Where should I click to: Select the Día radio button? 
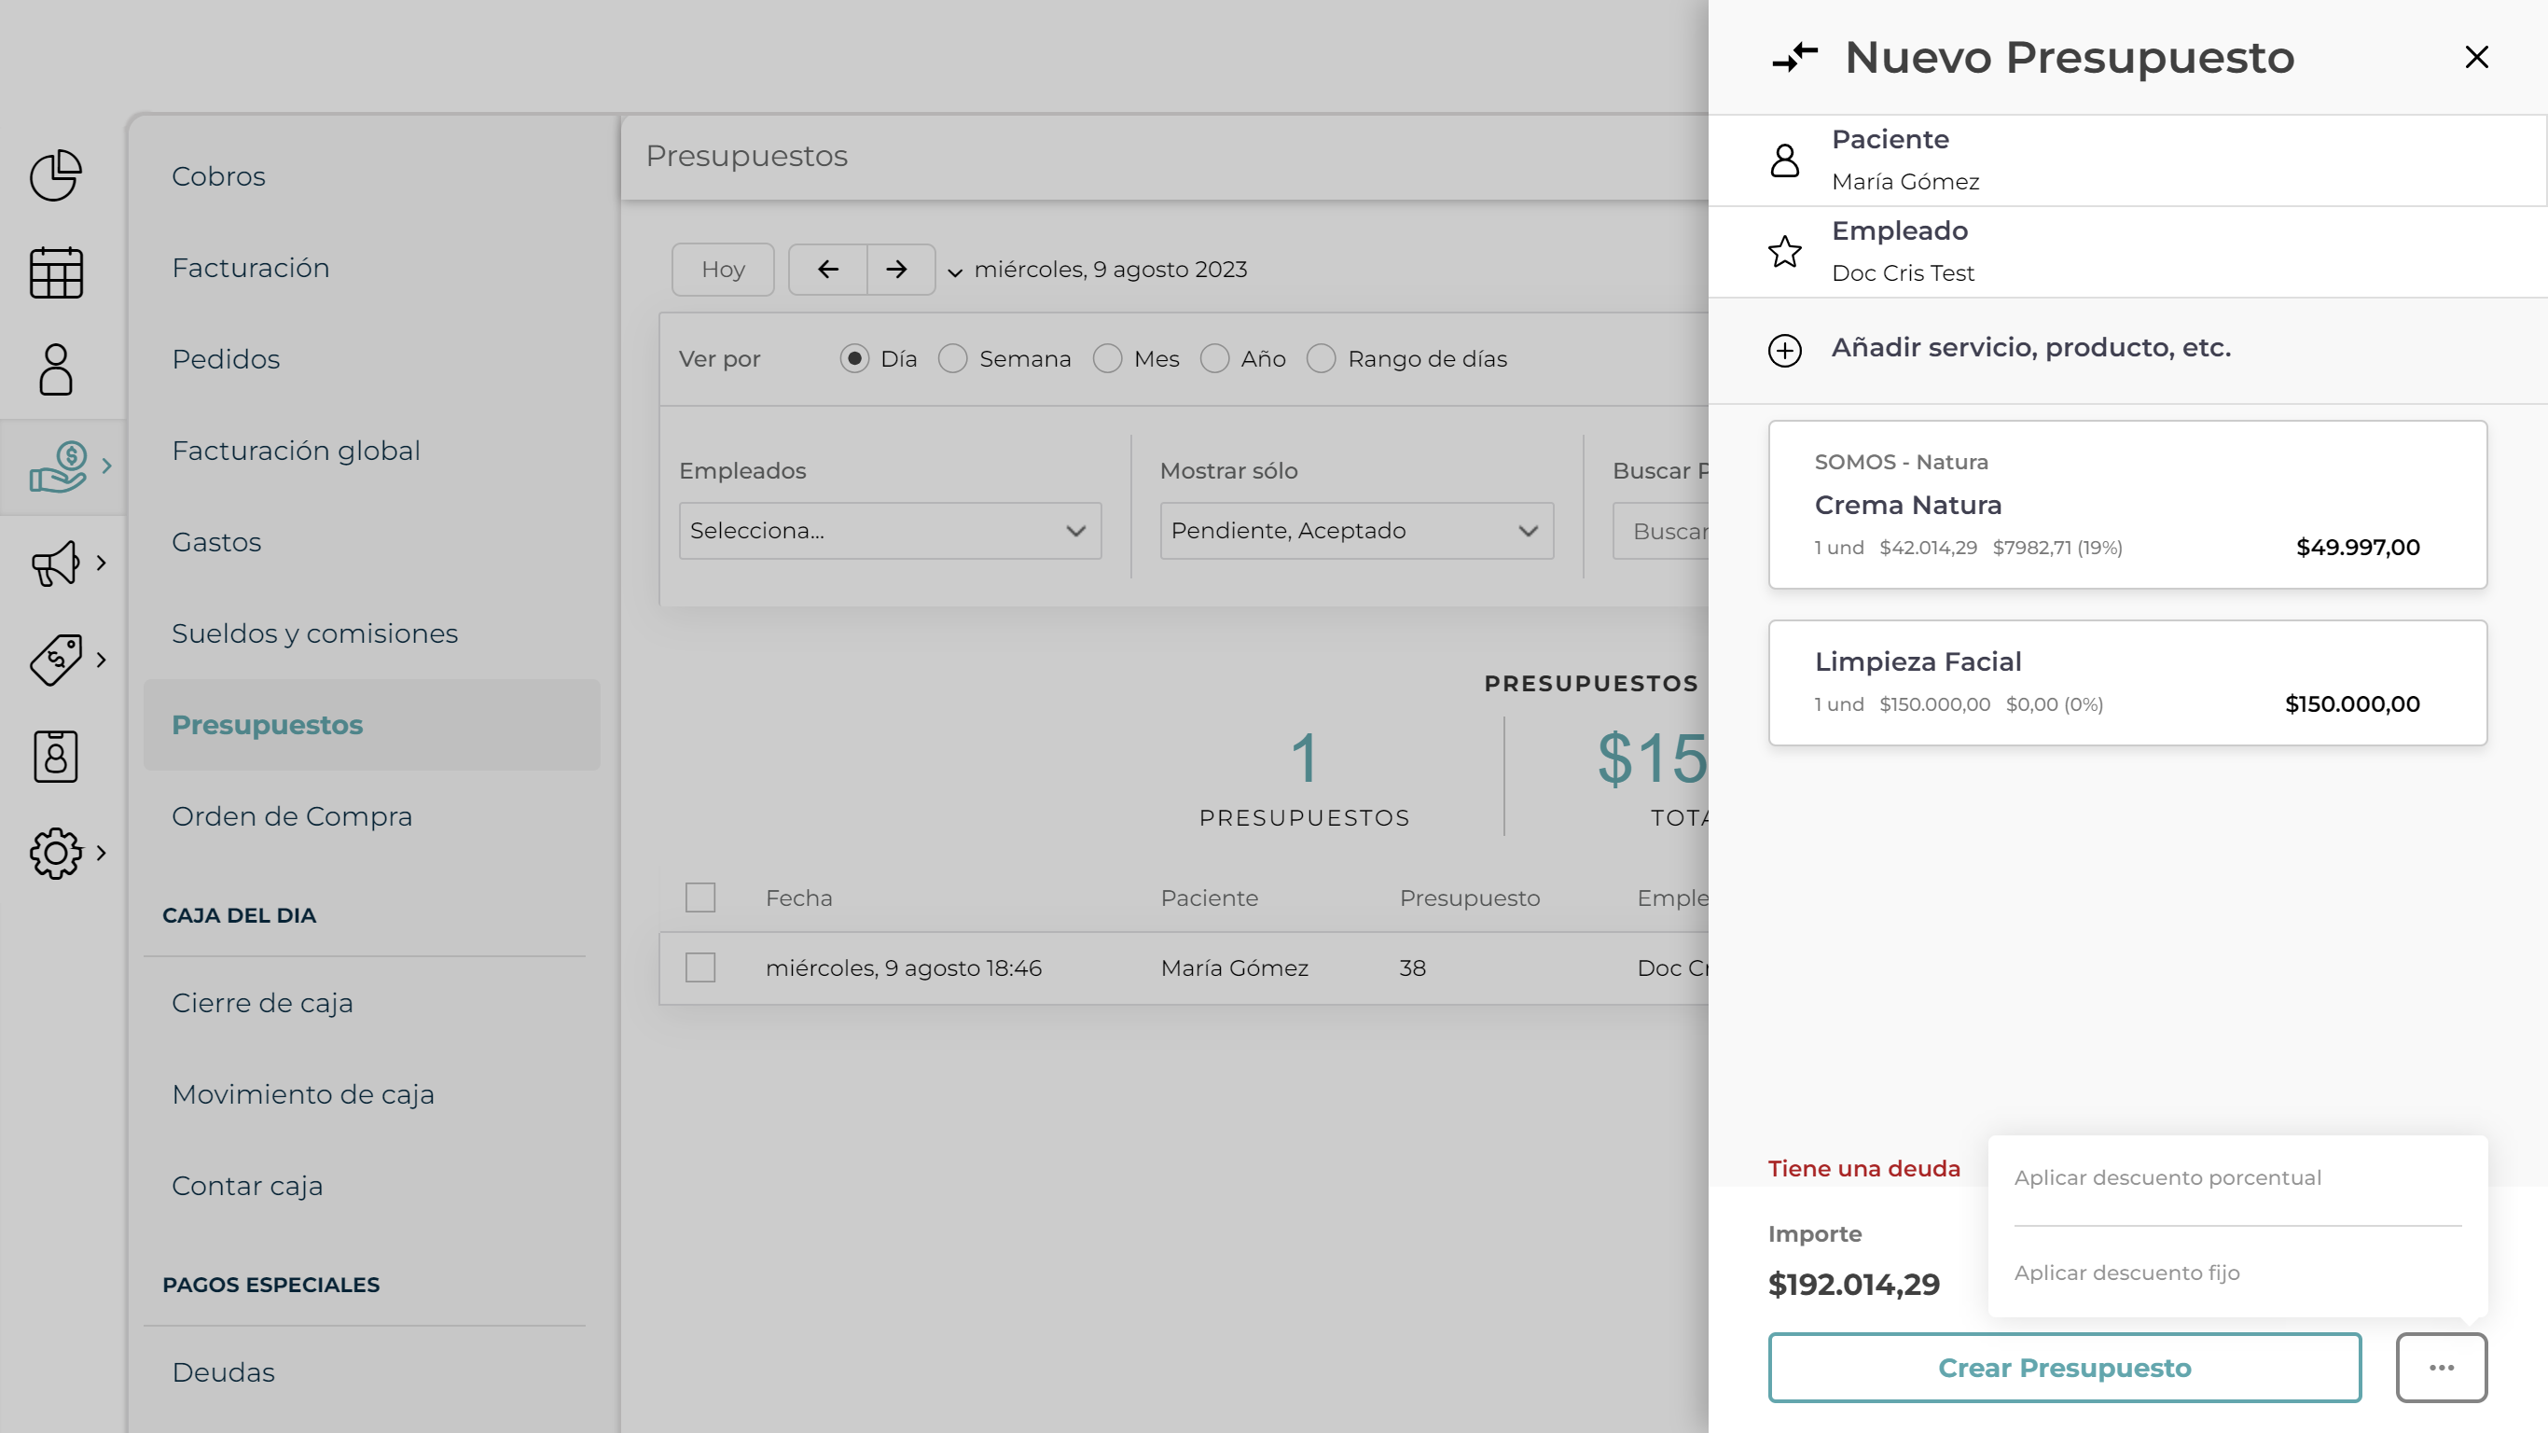(853, 358)
